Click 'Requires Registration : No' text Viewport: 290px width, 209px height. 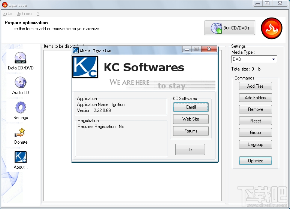[x=101, y=127]
